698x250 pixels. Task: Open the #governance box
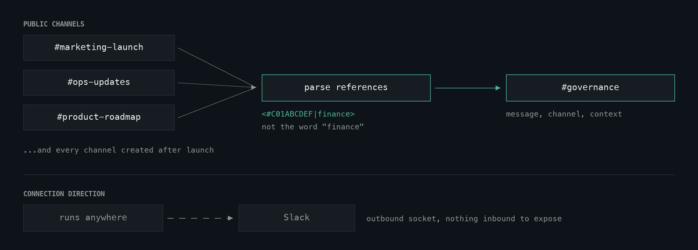coord(590,88)
